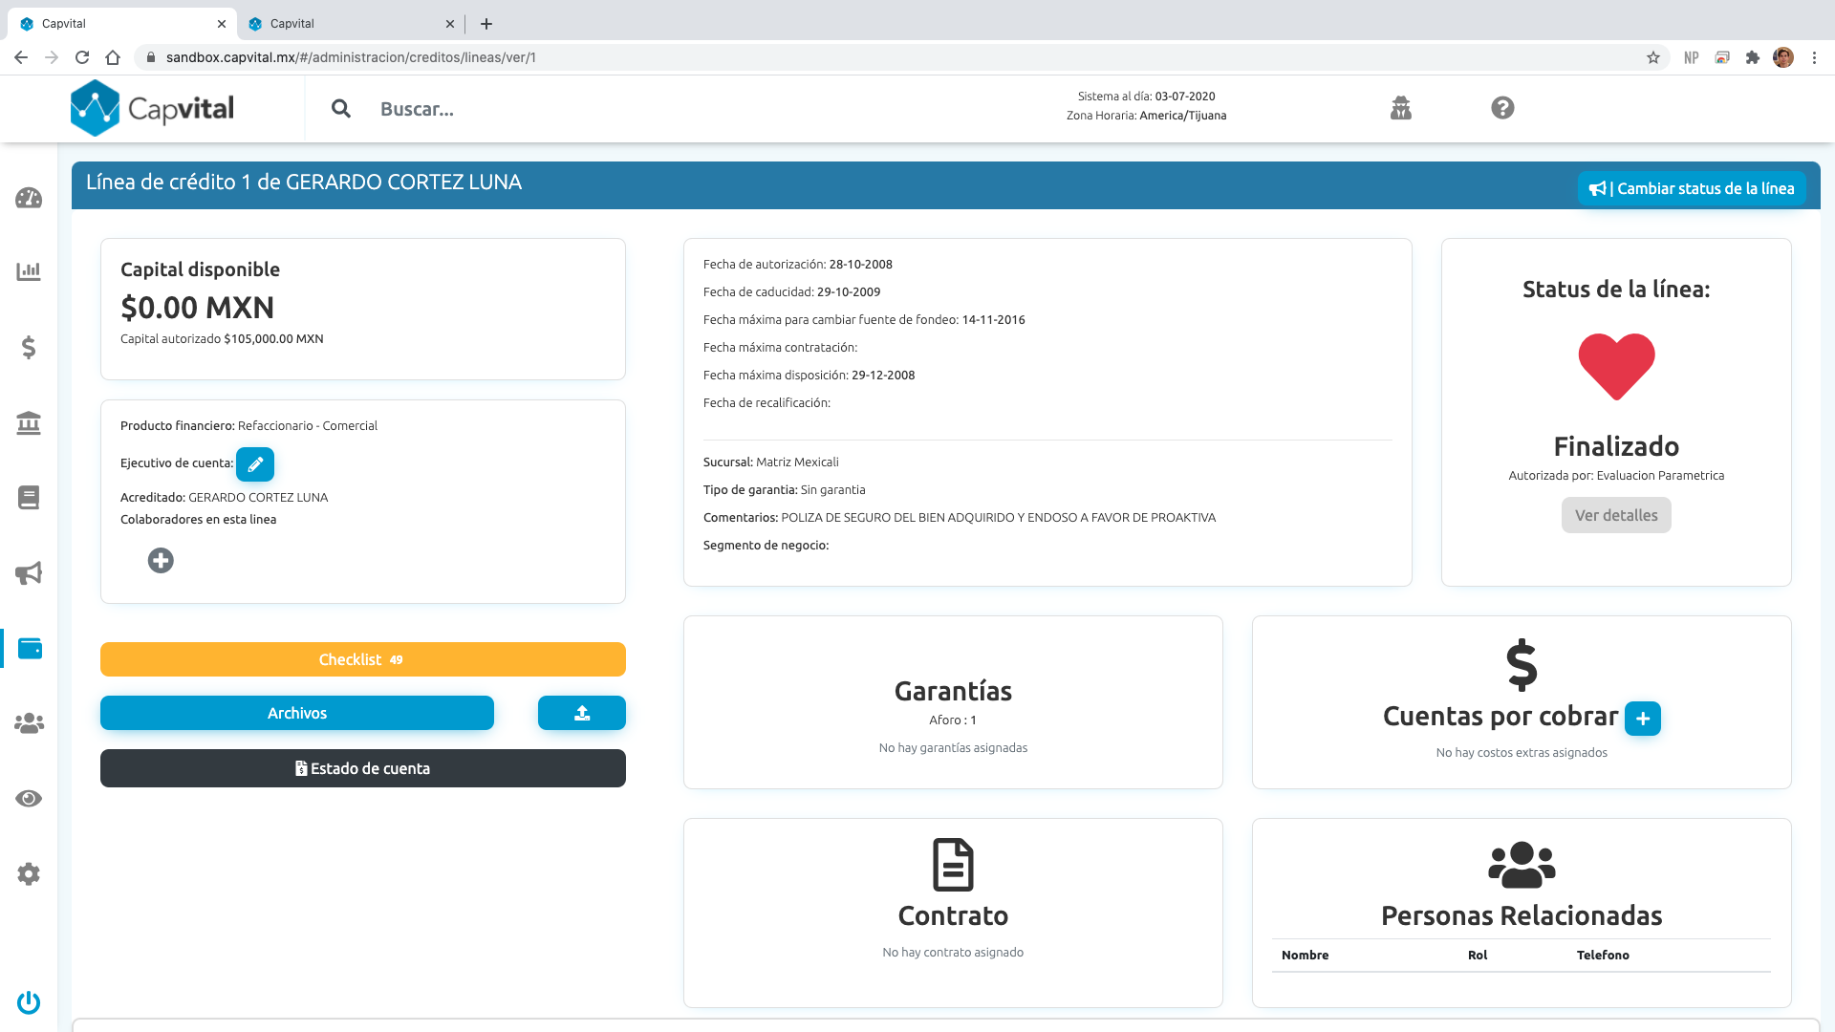This screenshot has width=1835, height=1032.
Task: Open Estado de cuenta
Action: [362, 768]
